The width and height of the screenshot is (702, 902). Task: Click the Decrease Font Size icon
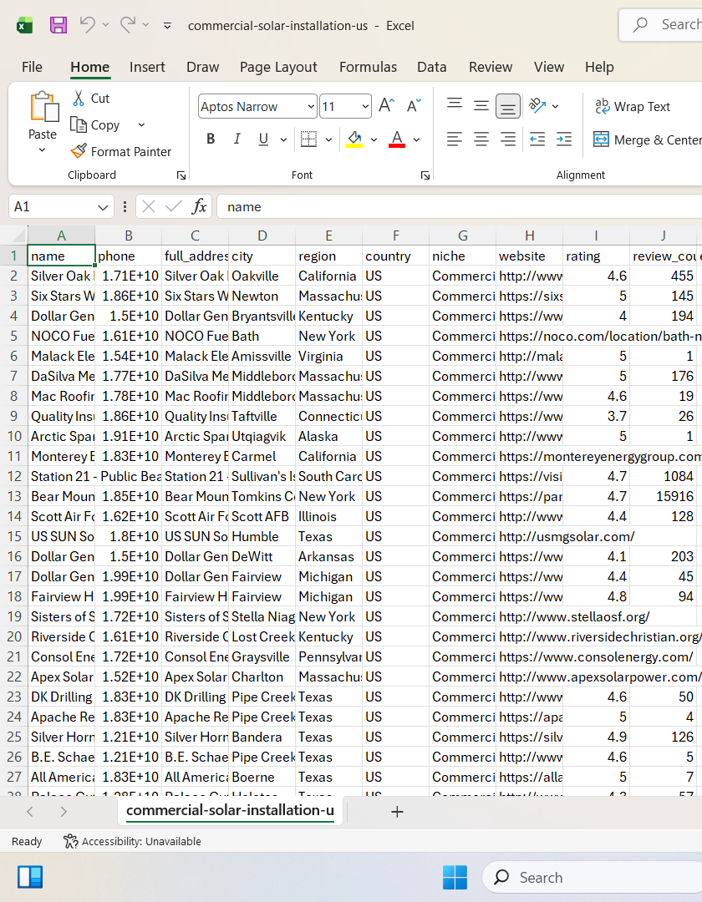tap(415, 105)
